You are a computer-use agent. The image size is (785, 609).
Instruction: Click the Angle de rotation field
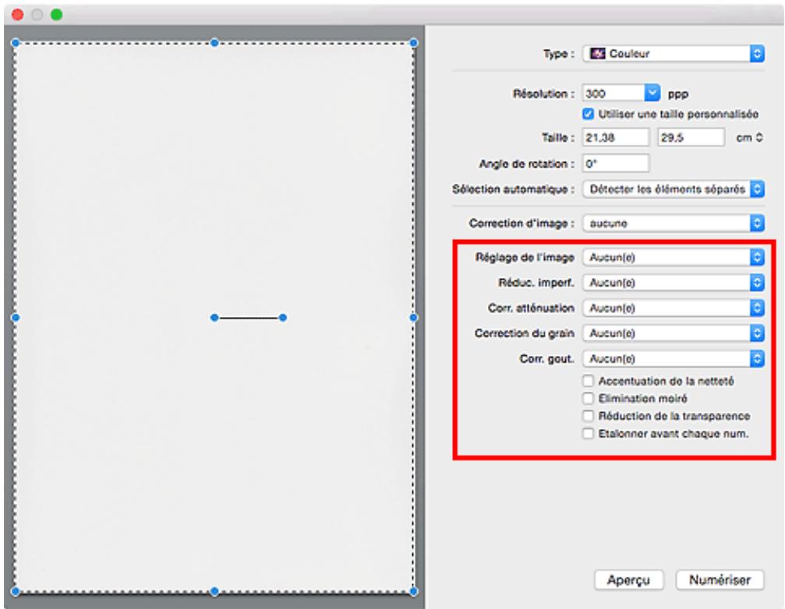click(616, 163)
